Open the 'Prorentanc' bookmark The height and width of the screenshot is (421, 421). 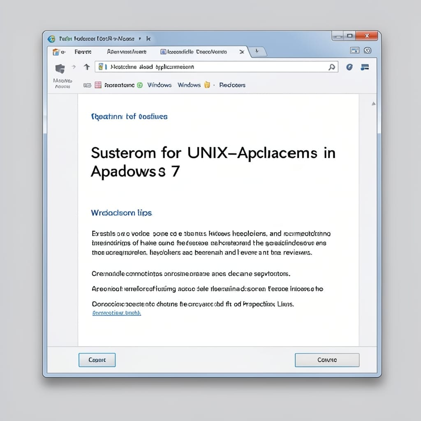tap(119, 85)
